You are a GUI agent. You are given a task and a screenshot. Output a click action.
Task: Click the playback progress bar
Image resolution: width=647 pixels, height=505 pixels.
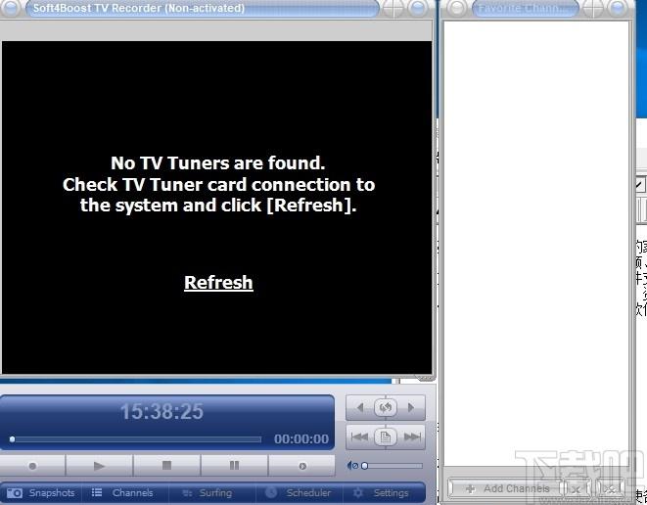point(136,439)
